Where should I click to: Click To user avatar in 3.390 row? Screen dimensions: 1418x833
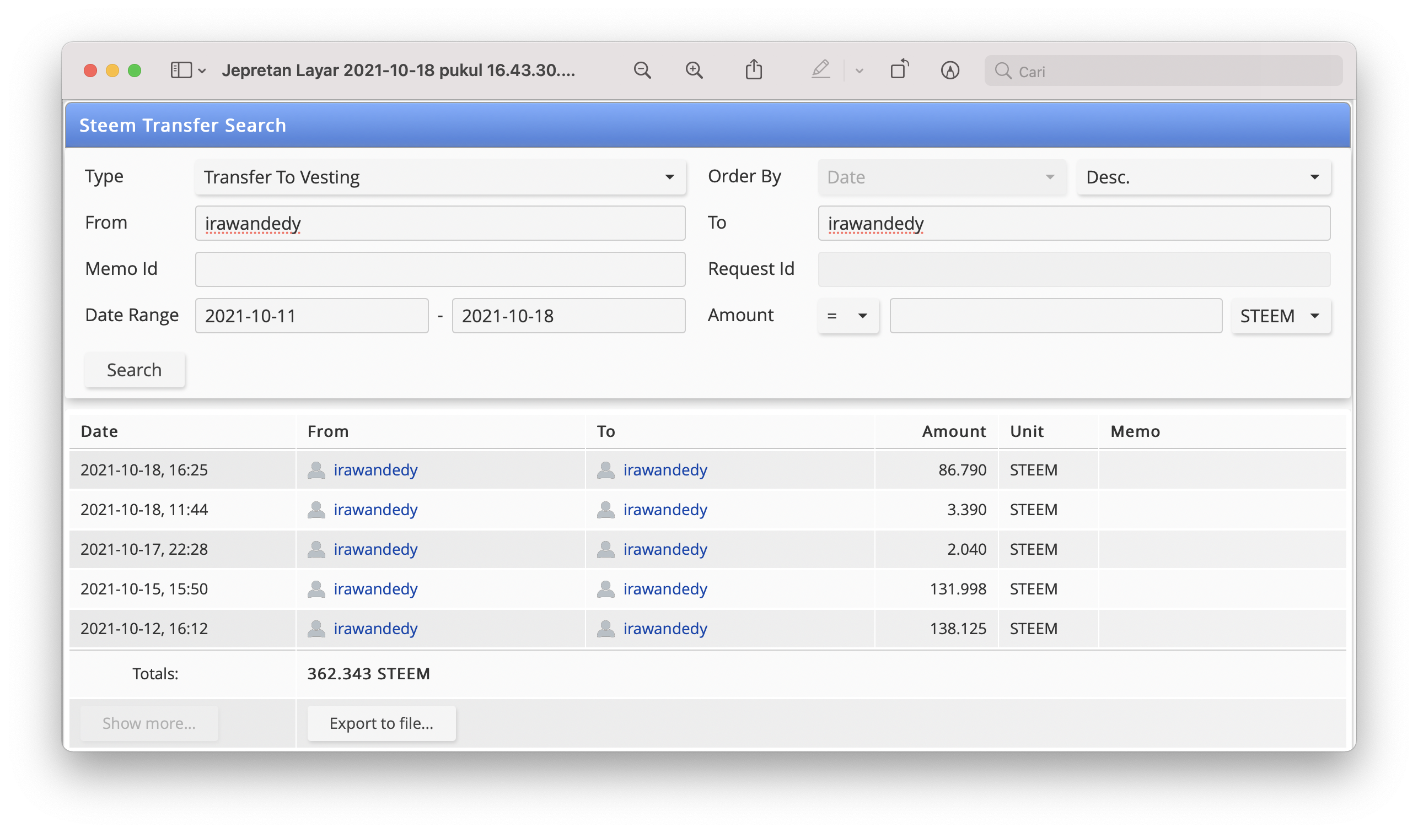pos(606,509)
